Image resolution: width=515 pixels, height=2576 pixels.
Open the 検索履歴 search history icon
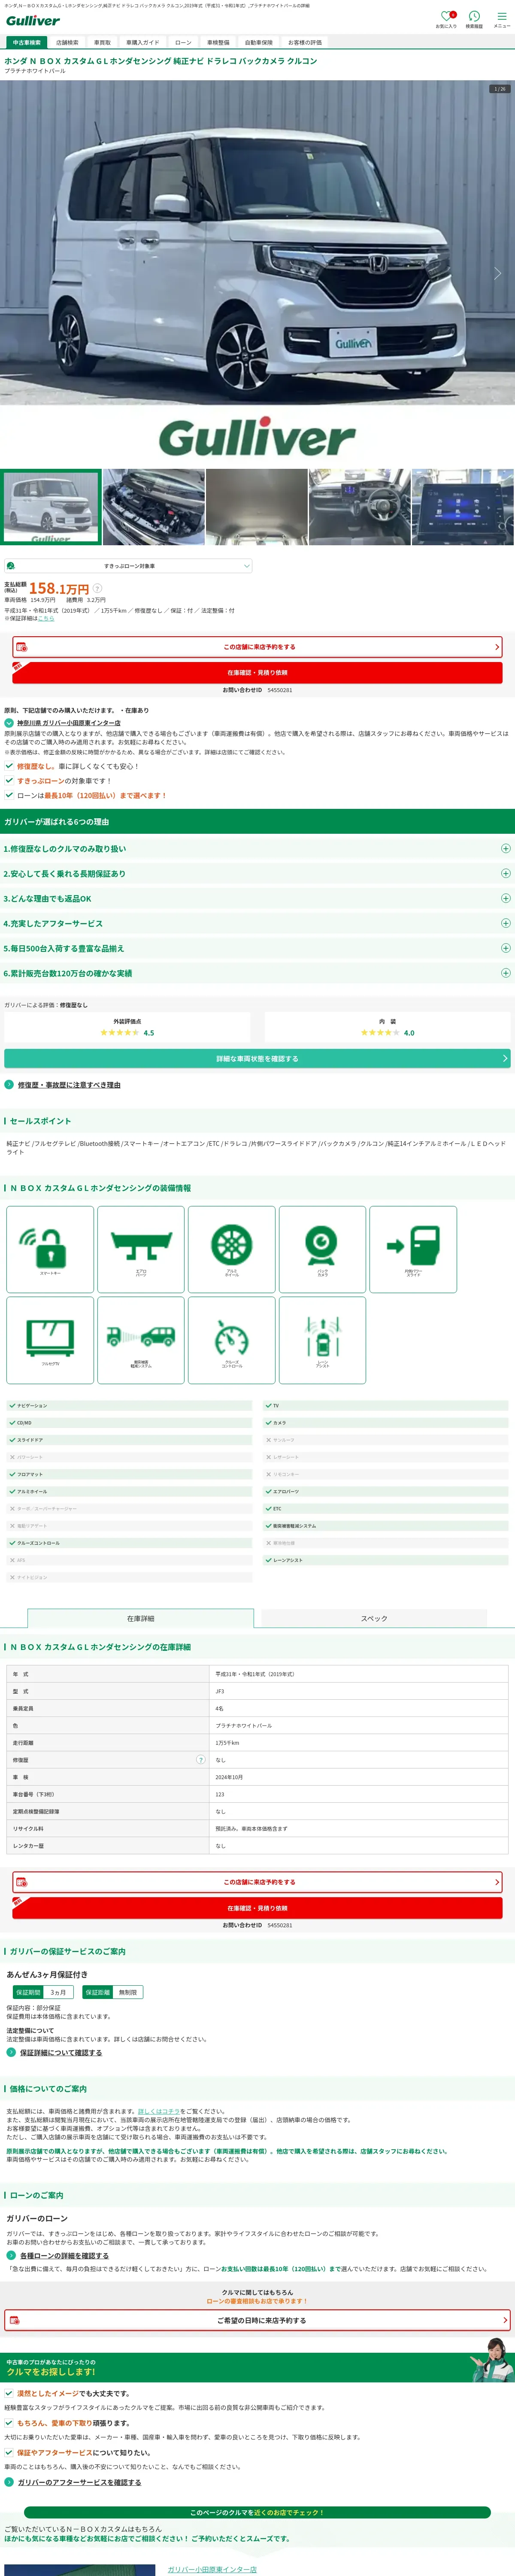(x=474, y=18)
